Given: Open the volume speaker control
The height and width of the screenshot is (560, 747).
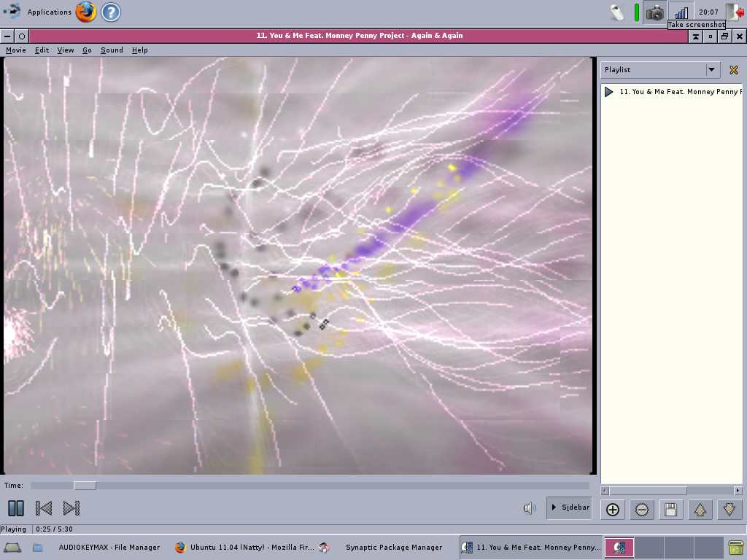Looking at the screenshot, I should [530, 508].
